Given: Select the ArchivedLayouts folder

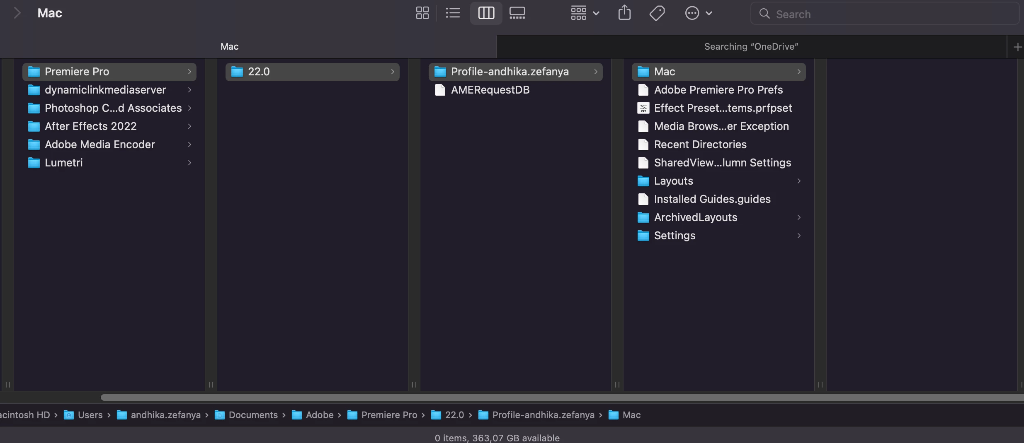Looking at the screenshot, I should tap(719, 217).
